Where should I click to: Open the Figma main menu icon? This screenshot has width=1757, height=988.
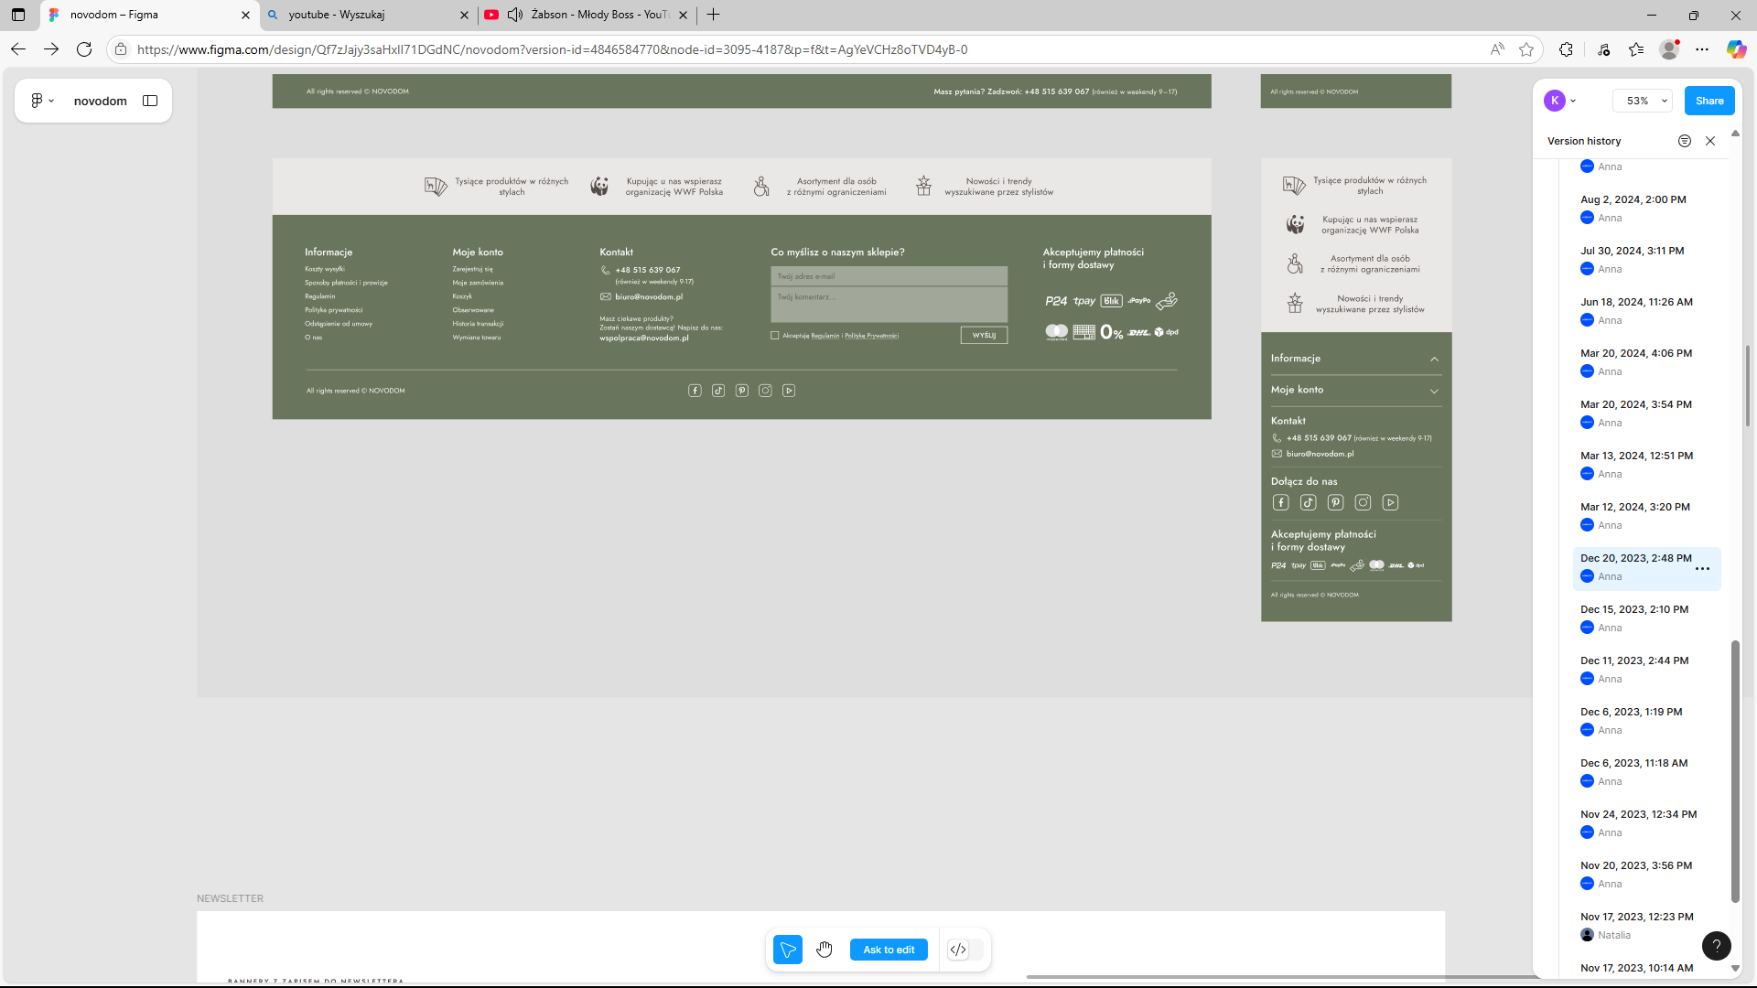(41, 101)
